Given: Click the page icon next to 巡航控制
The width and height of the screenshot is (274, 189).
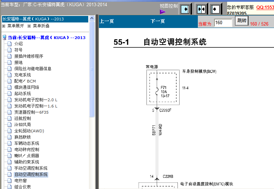Looking at the screenshot, I should 10,119.
